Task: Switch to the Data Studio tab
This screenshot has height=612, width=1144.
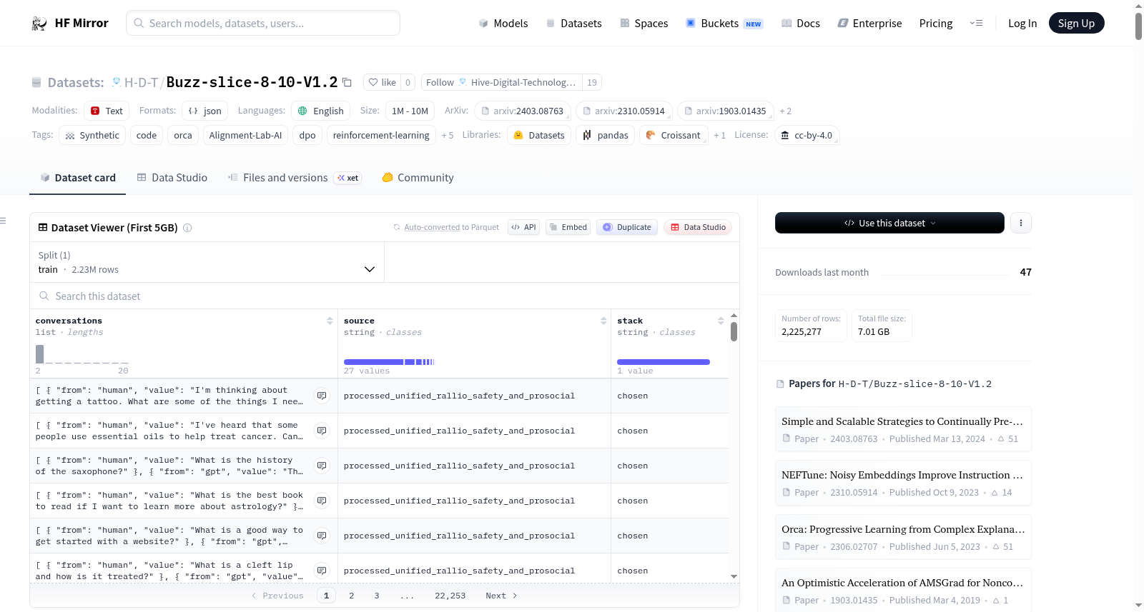Action: click(172, 178)
